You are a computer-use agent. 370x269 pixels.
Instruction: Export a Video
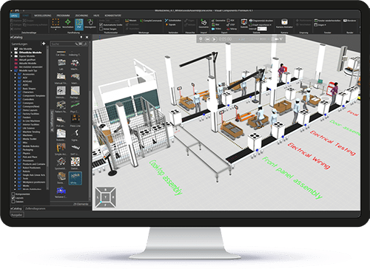pyautogui.click(x=216, y=29)
